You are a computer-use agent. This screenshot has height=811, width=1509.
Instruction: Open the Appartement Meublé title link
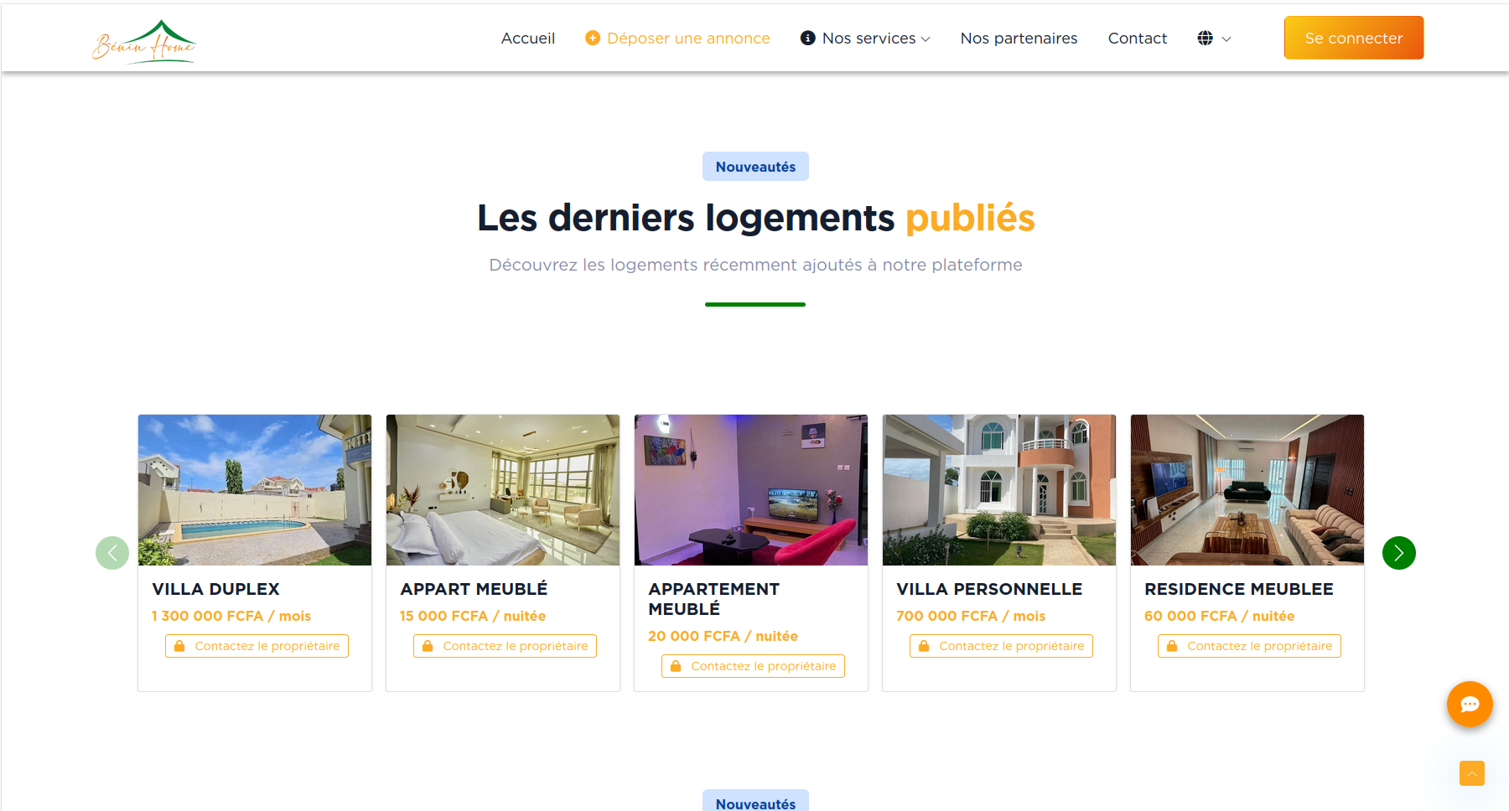tap(714, 599)
